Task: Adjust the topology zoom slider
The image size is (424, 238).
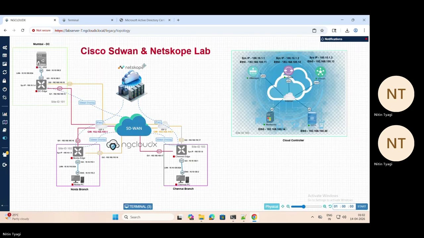Action: pos(306,207)
